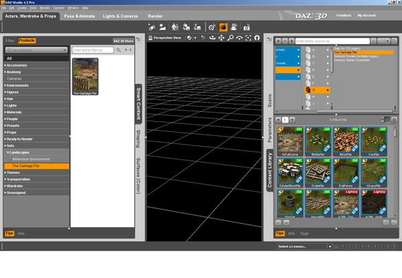Screen dimensions: 402x278
Task: Click the viewport reset view icon
Action: pos(257,38)
